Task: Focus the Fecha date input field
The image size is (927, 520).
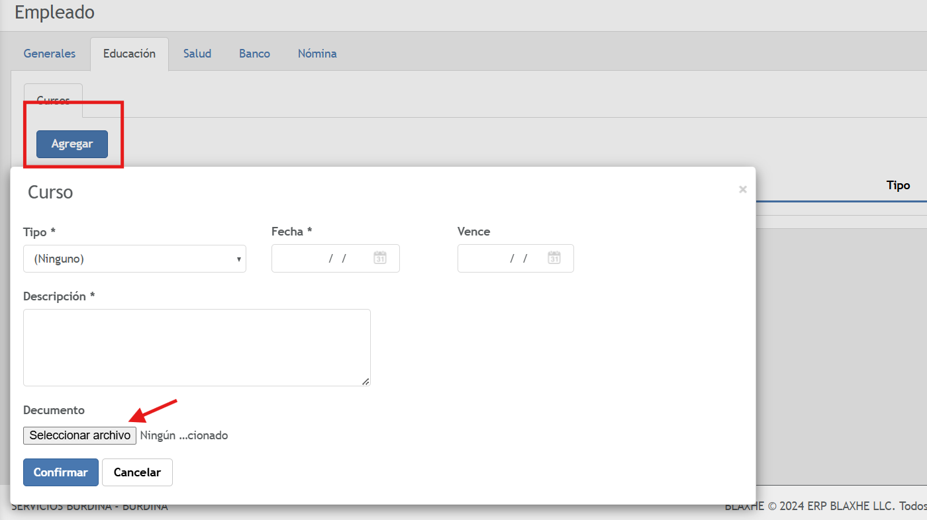Action: (x=336, y=258)
